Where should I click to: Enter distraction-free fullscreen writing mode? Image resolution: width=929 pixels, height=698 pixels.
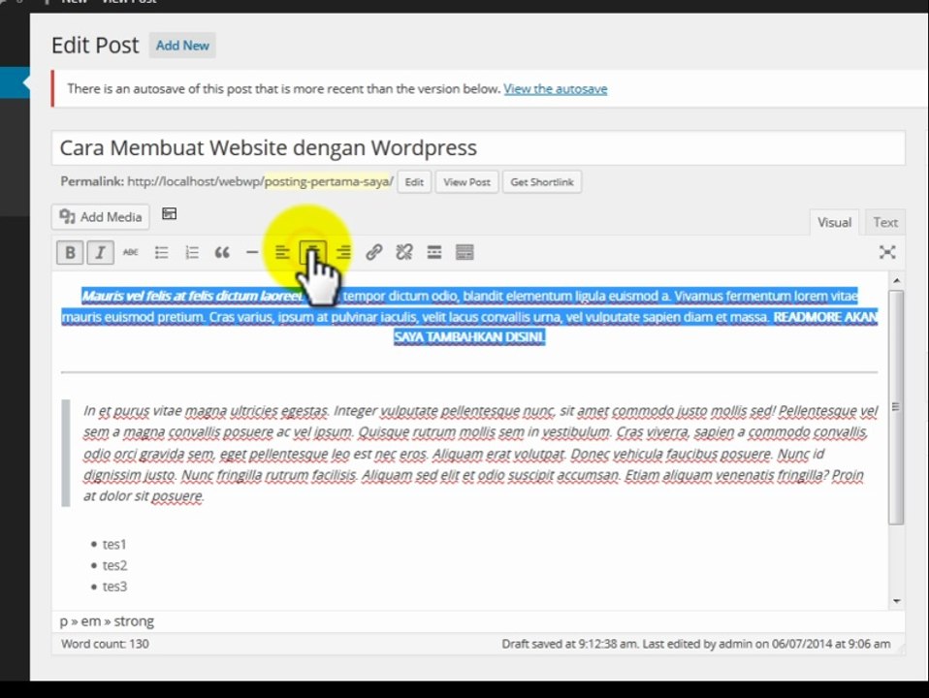pyautogui.click(x=887, y=252)
